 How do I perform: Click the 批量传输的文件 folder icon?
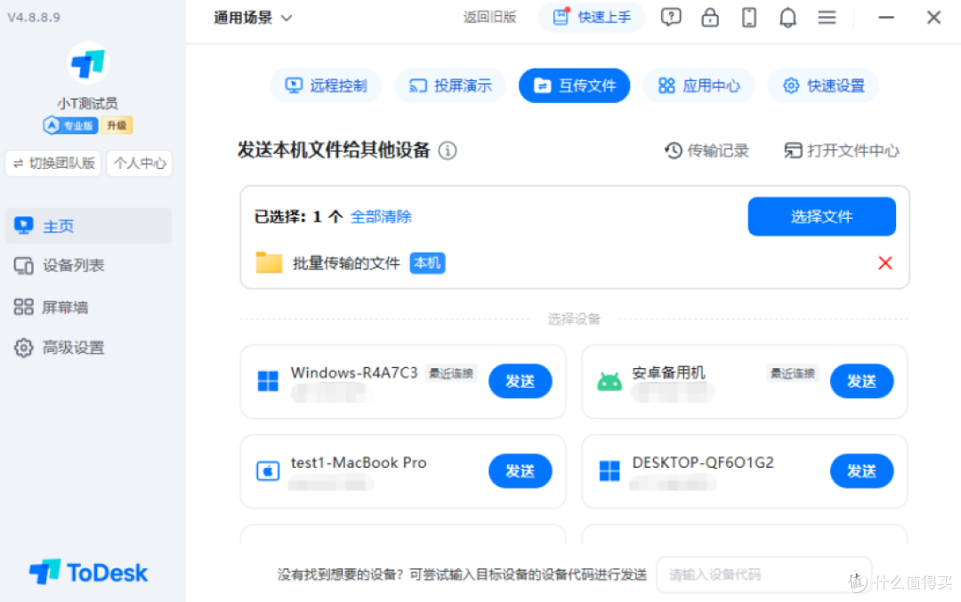coord(269,262)
